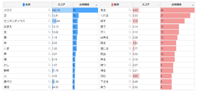Click the search icon in the 友 row
Image resolution: width=197 pixels, height=92 pixels.
pyautogui.click(x=49, y=32)
